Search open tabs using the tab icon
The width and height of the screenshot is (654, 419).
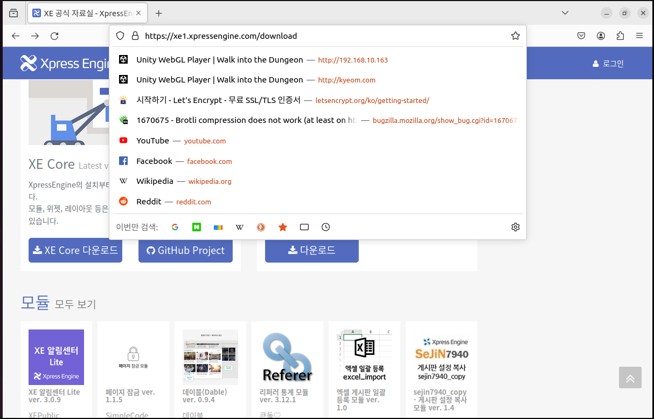tap(304, 228)
